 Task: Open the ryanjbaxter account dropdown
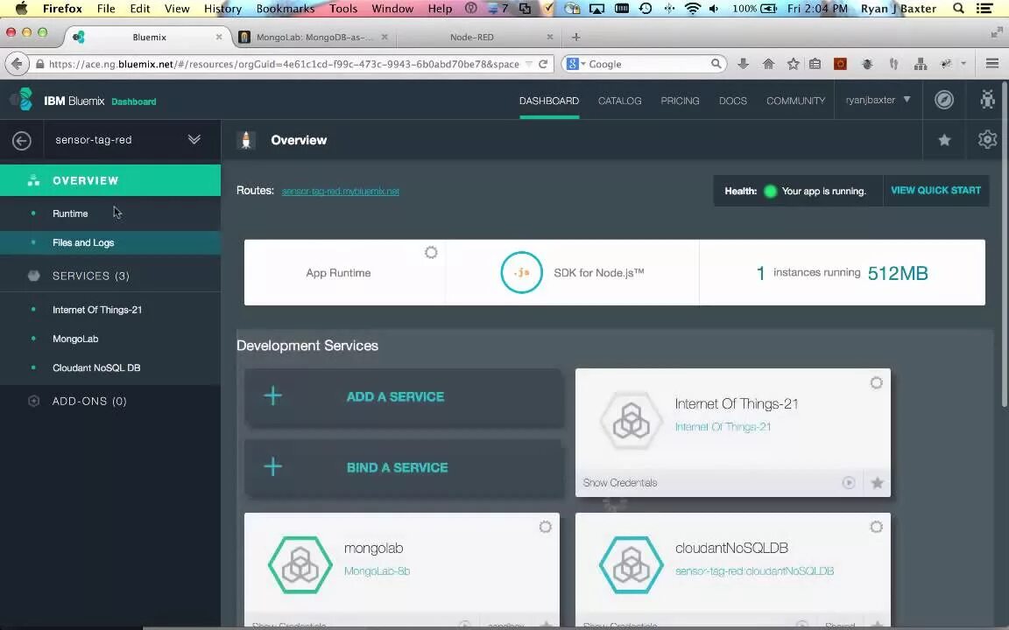click(x=878, y=100)
